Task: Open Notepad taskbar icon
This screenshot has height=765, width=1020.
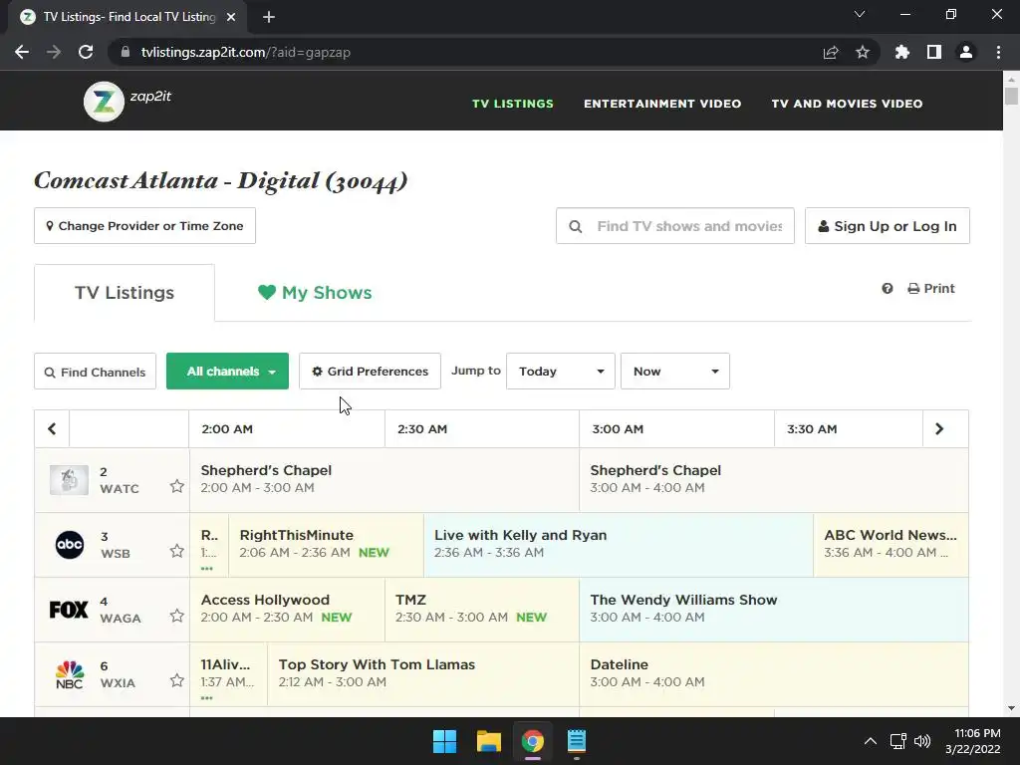Action: (x=577, y=741)
